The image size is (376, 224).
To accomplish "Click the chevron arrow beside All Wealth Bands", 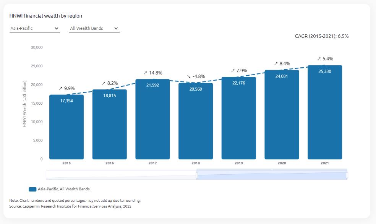I will click(x=116, y=28).
